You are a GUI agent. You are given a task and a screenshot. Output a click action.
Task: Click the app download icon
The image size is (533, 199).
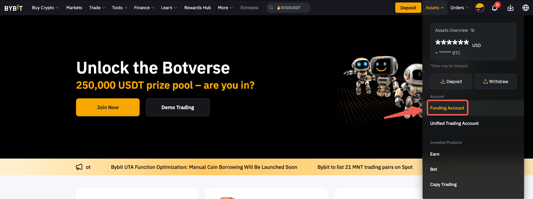tap(510, 8)
